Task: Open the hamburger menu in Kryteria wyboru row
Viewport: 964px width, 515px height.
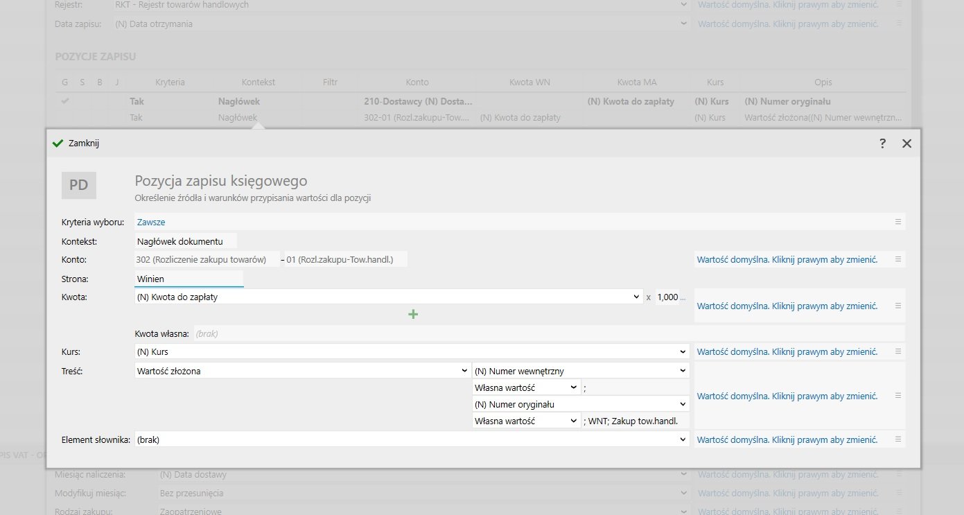Action: point(898,222)
